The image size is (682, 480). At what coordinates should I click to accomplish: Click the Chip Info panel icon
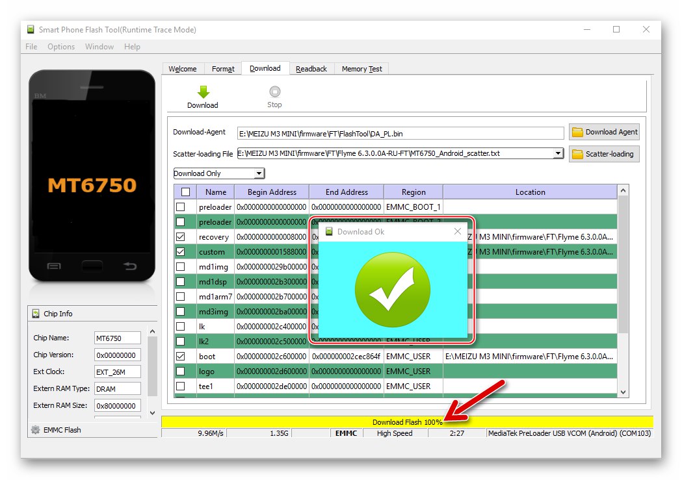[35, 314]
